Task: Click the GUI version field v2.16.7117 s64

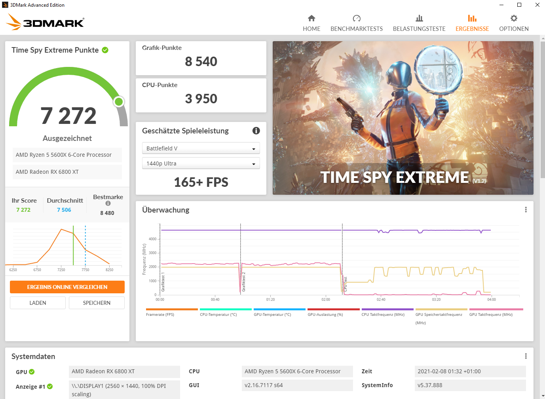Action: click(x=297, y=385)
